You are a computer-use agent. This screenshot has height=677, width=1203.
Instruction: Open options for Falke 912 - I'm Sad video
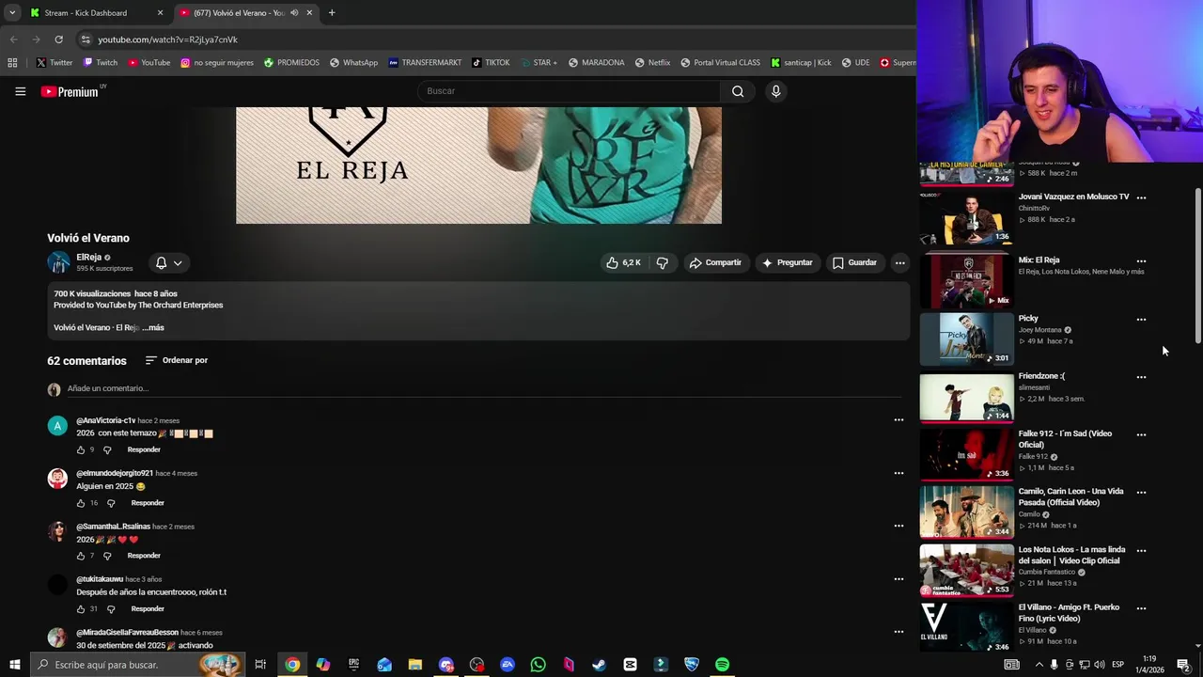(x=1141, y=434)
